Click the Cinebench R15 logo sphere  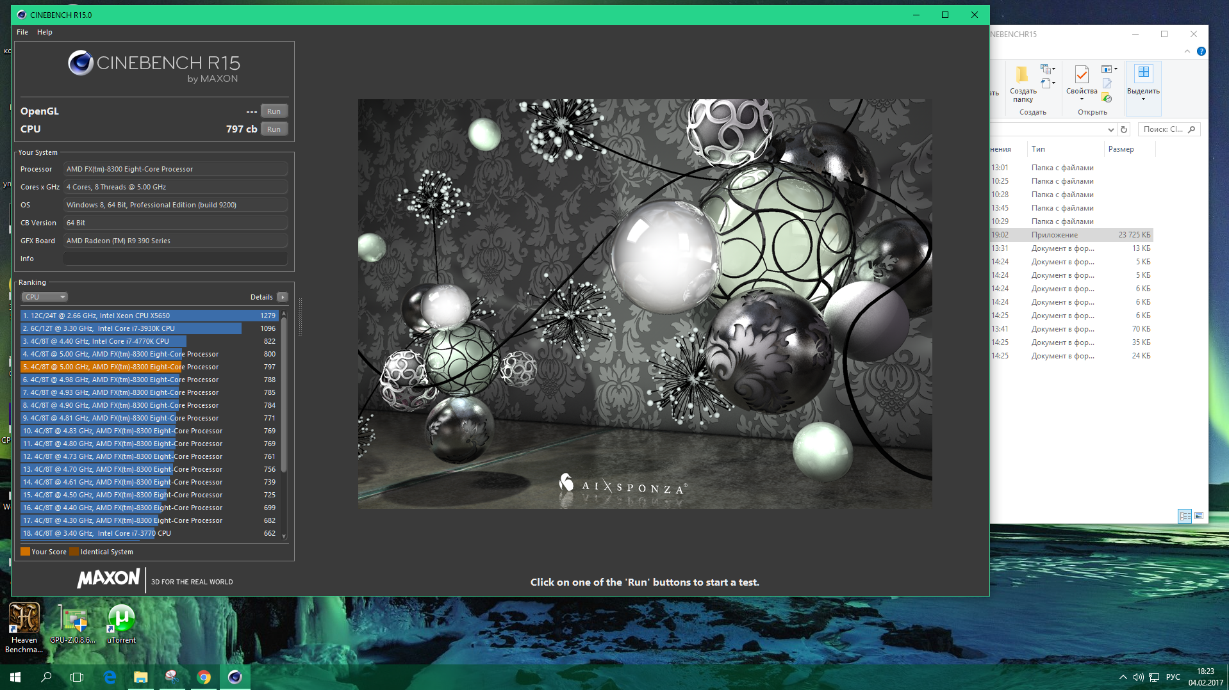(81, 63)
